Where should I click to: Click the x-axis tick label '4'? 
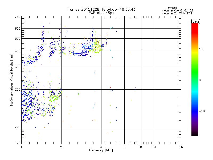(101, 147)
